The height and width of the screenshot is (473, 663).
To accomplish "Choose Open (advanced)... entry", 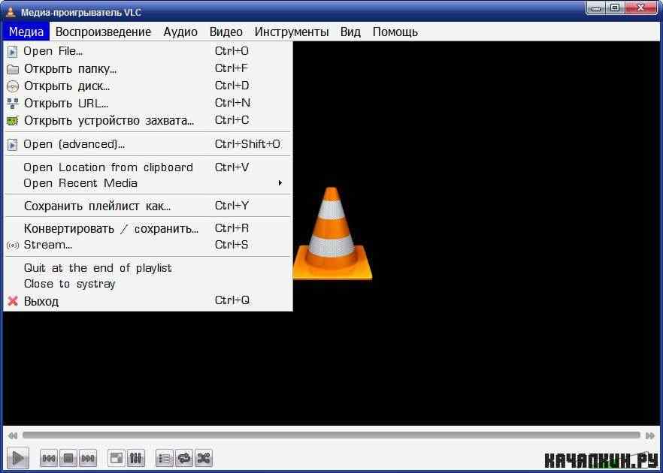I will (147, 144).
